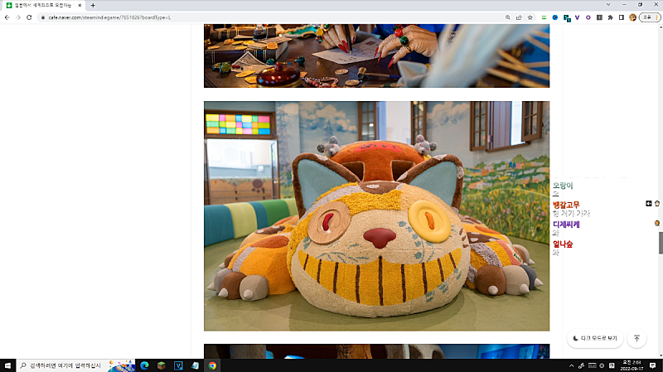Click the 얼나숲 username in chat
Screen dimensions: 663x372
563,244
